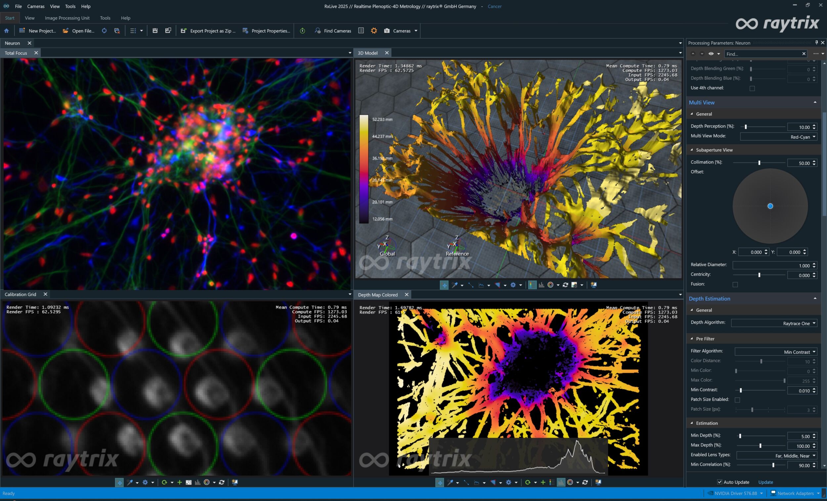Open Find Cameras from the main toolbar
This screenshot has width=827, height=501.
coord(333,30)
